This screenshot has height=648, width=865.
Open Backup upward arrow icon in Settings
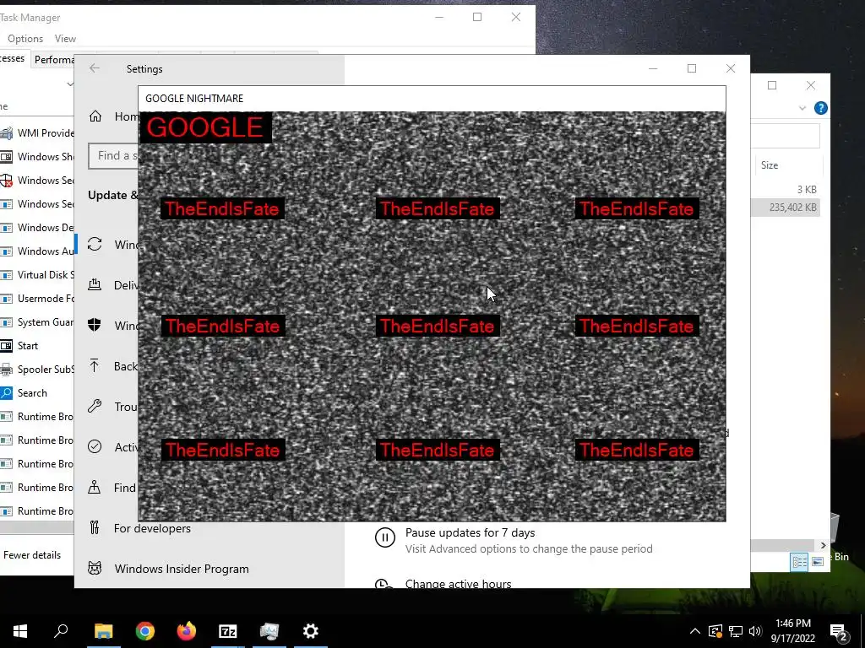95,366
